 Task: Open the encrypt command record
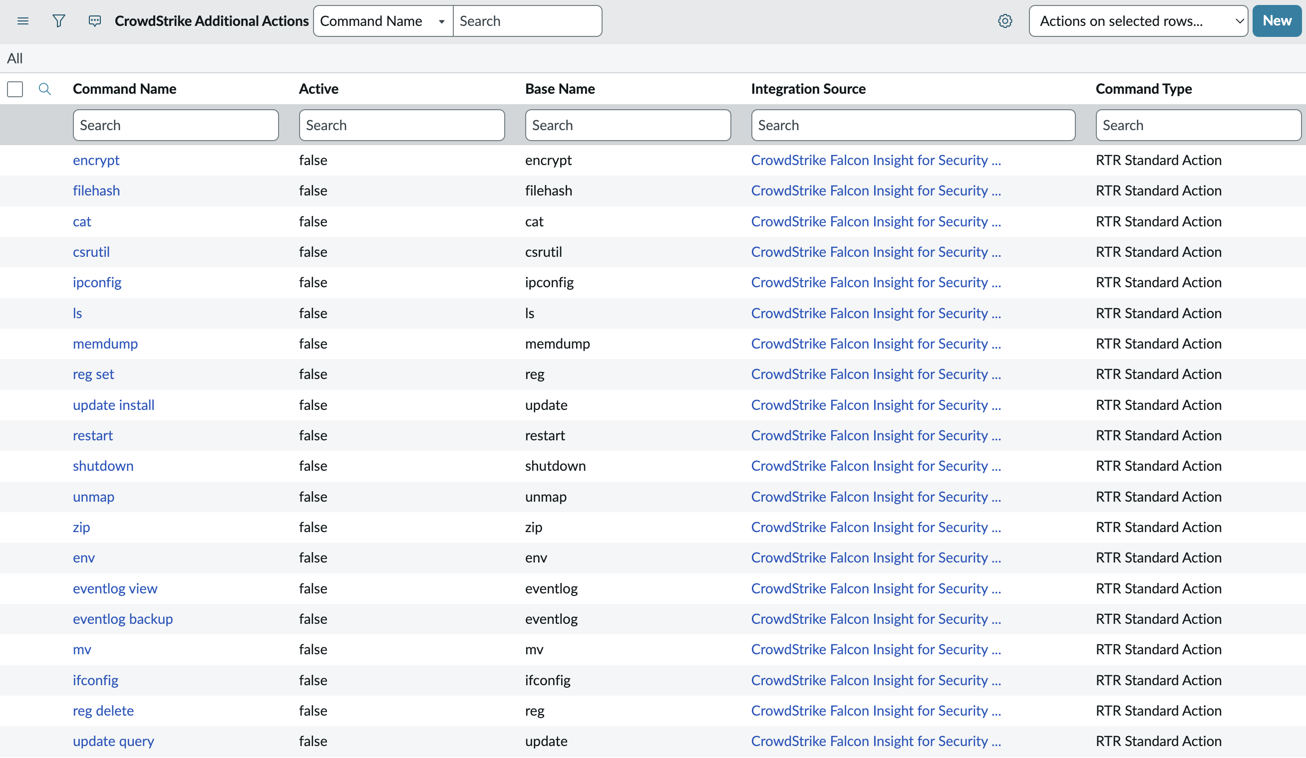pos(96,161)
